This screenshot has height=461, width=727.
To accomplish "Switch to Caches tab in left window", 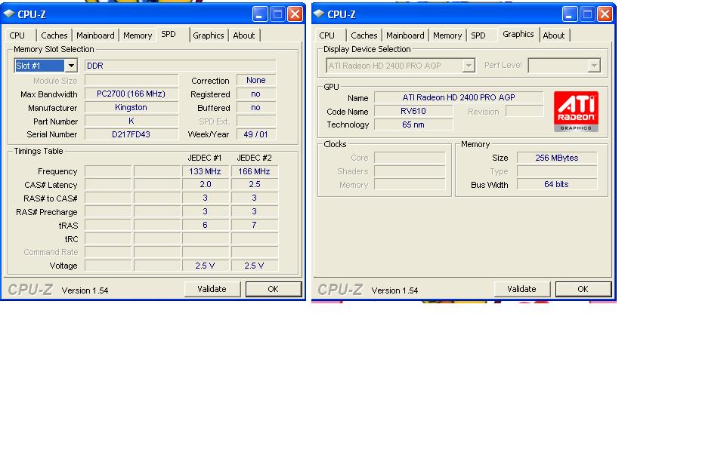I will pos(54,35).
